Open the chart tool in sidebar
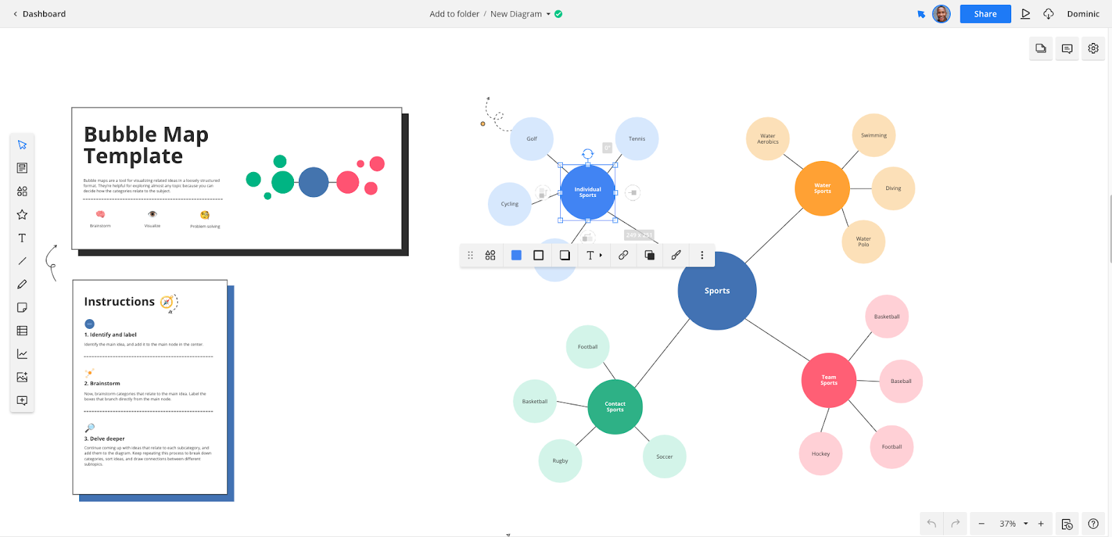The height and width of the screenshot is (537, 1112). (22, 354)
